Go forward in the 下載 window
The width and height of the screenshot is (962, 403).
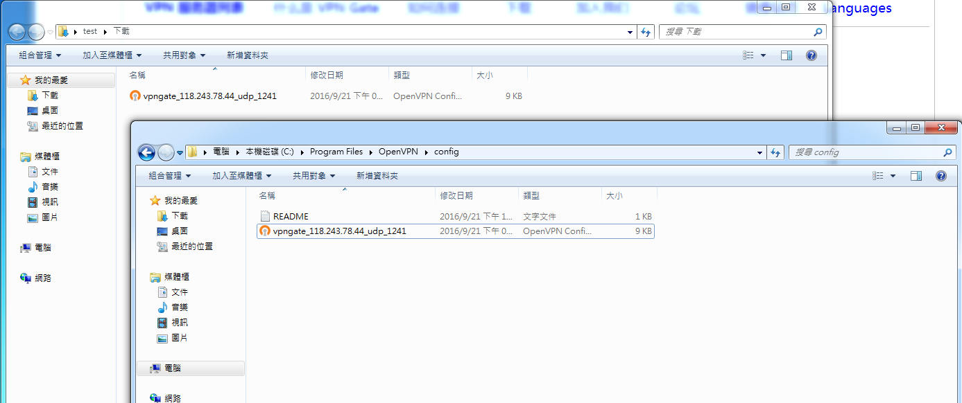click(x=35, y=32)
